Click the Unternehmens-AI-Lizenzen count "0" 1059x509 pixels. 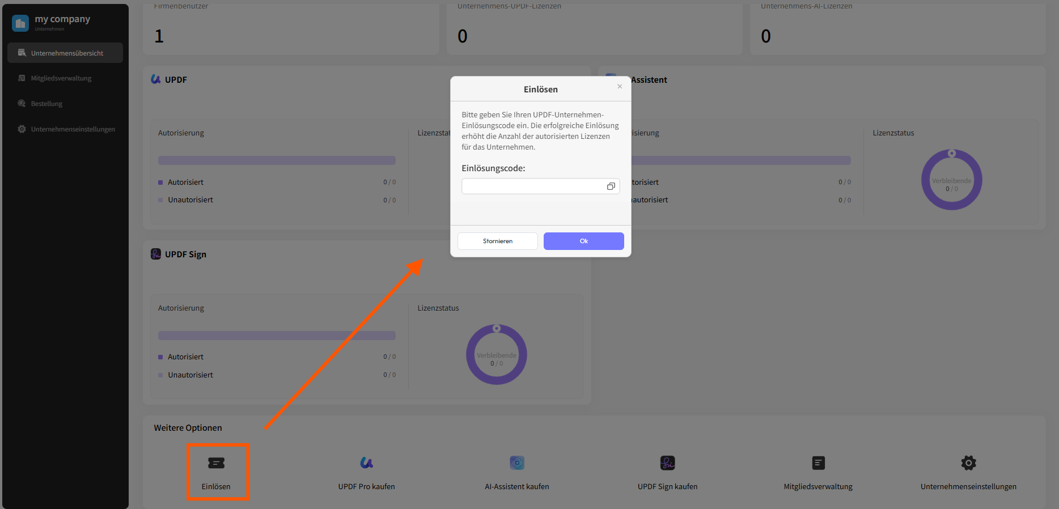click(x=766, y=36)
